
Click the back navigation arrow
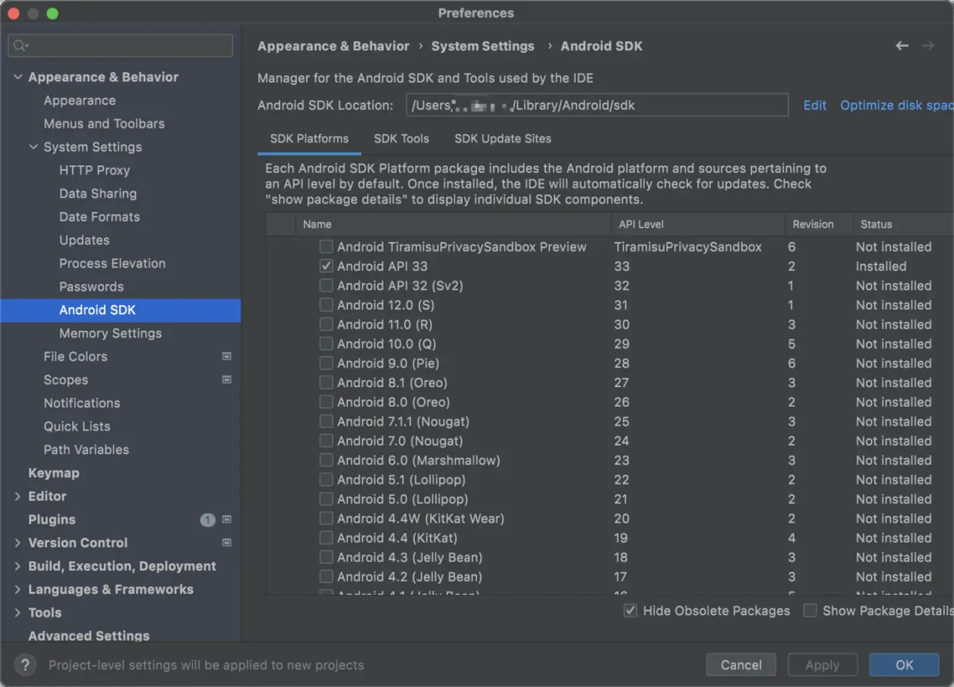tap(902, 46)
